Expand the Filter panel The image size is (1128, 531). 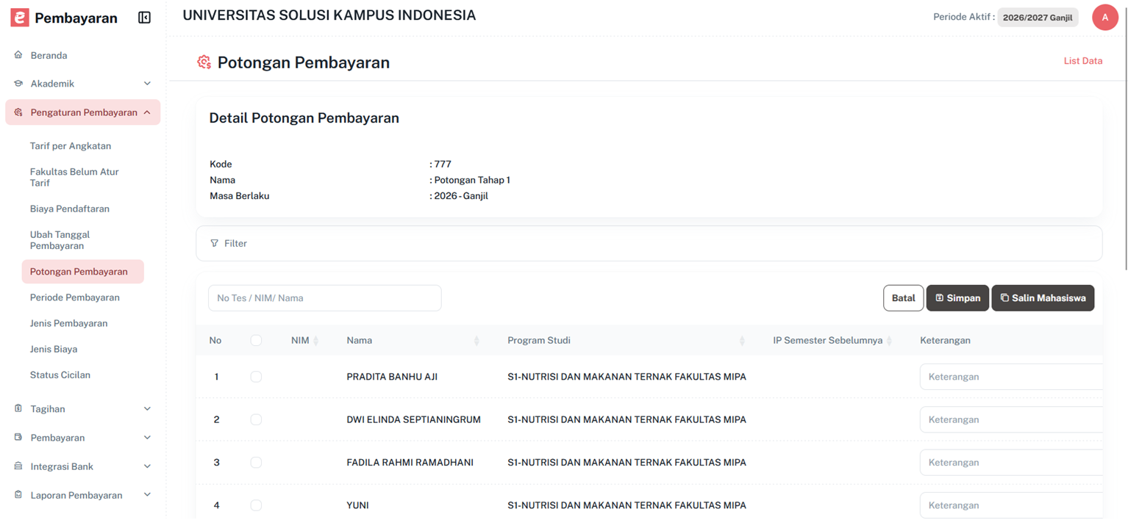pyautogui.click(x=649, y=243)
